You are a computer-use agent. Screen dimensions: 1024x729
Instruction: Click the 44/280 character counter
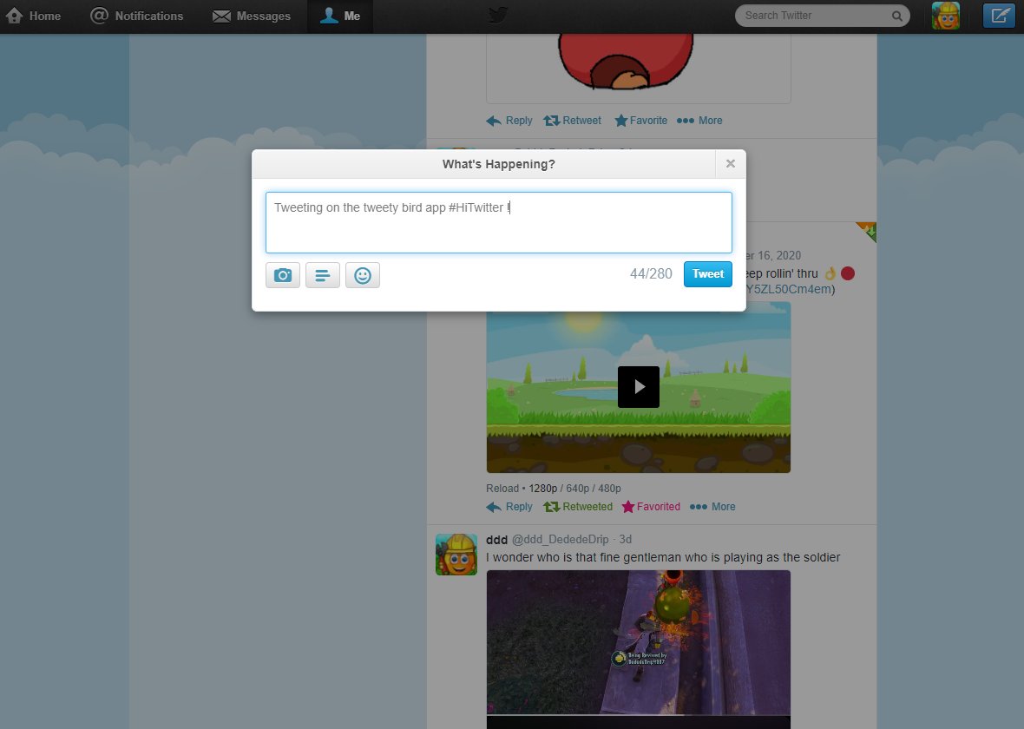651,274
